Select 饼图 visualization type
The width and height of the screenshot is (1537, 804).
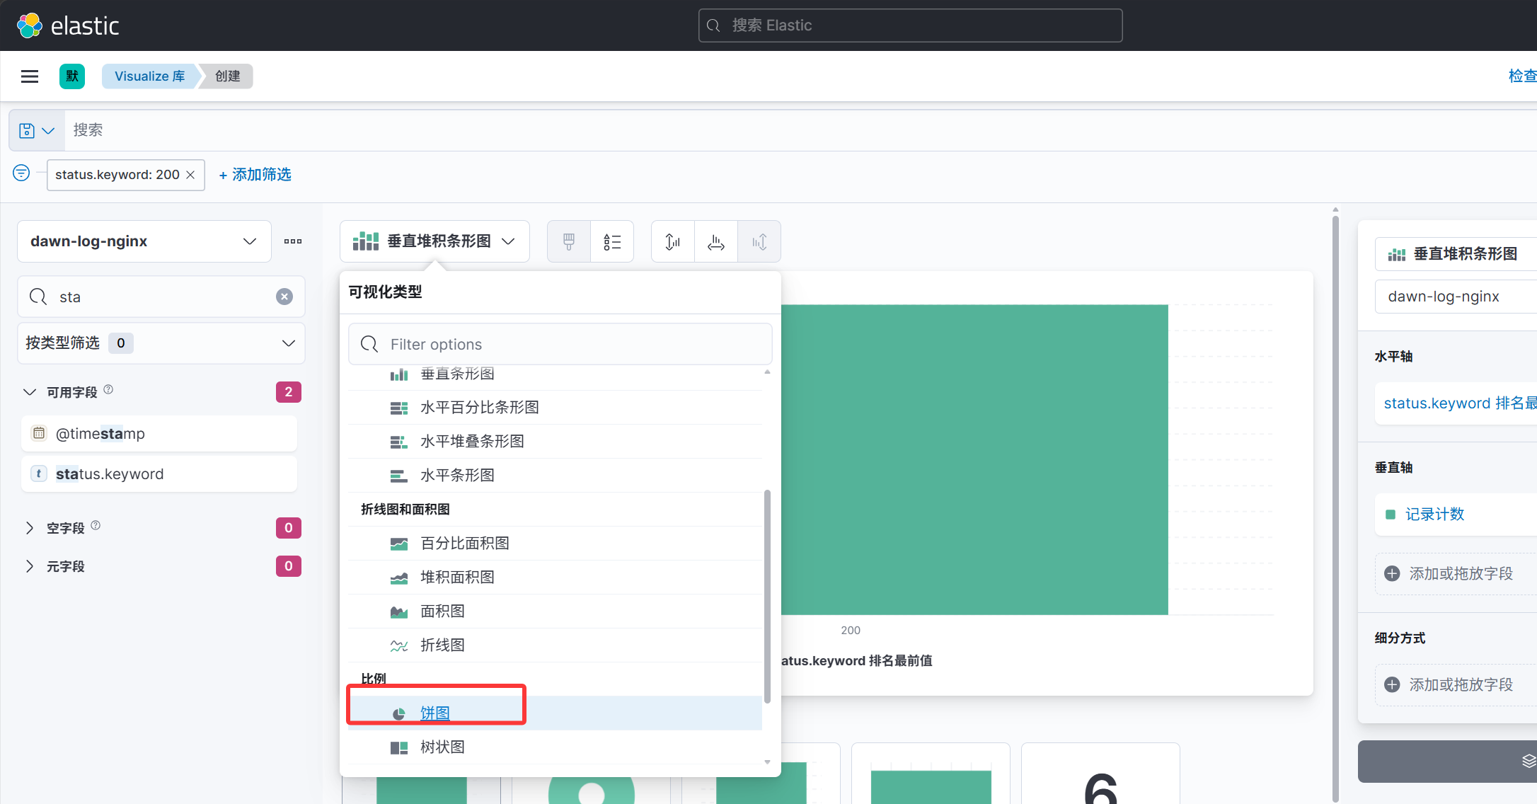point(555,713)
